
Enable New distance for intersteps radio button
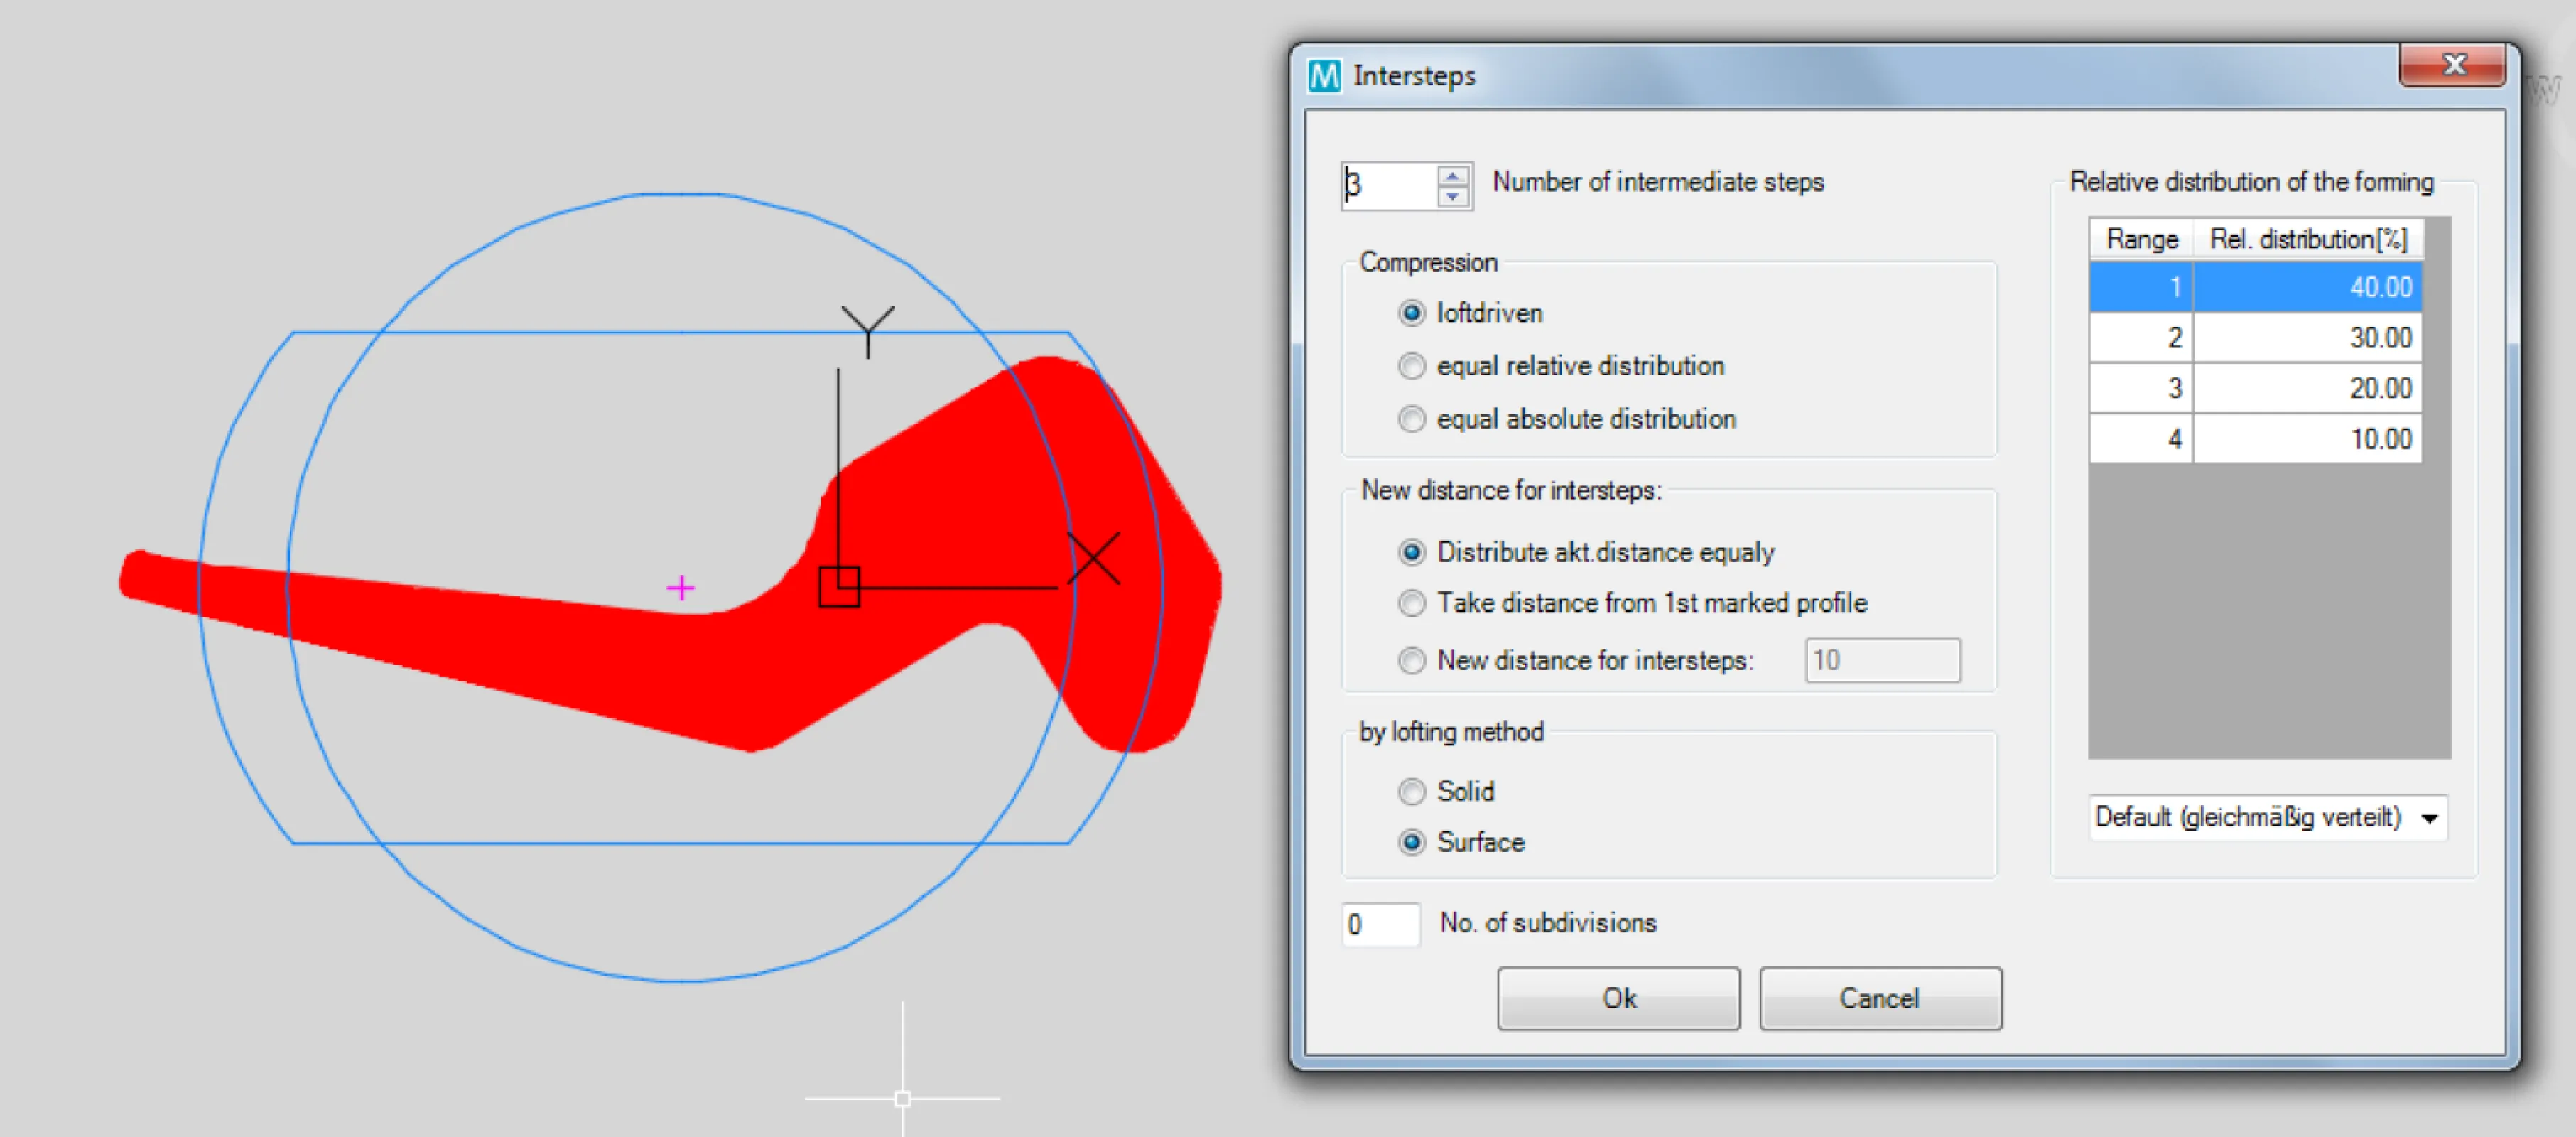pos(1411,660)
